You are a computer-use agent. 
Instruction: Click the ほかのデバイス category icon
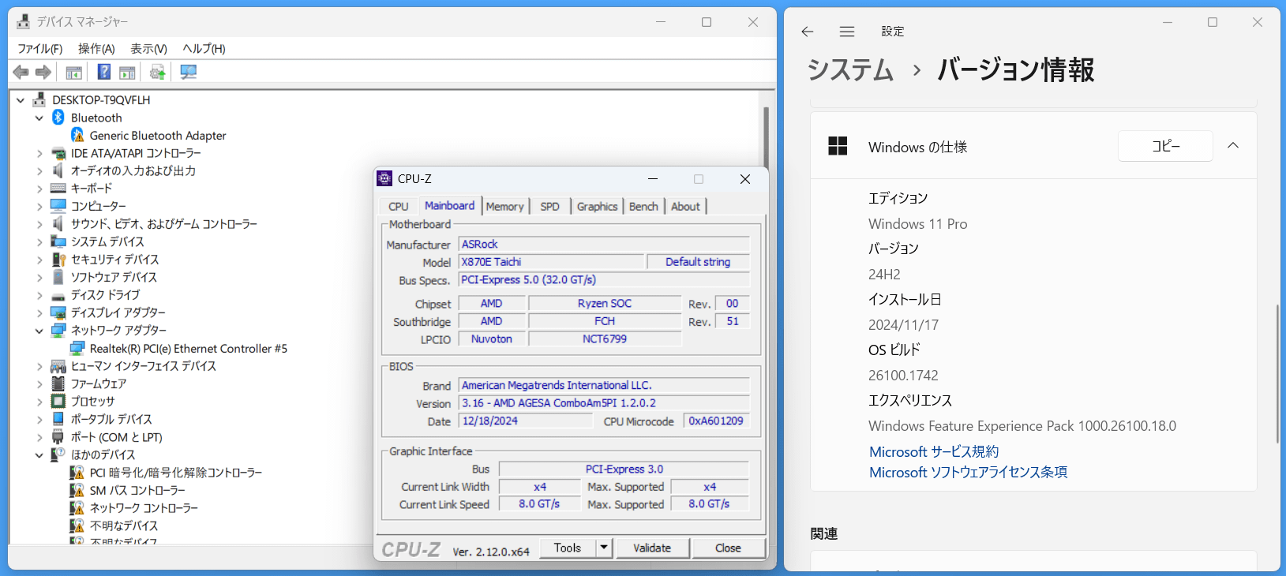[x=58, y=454]
